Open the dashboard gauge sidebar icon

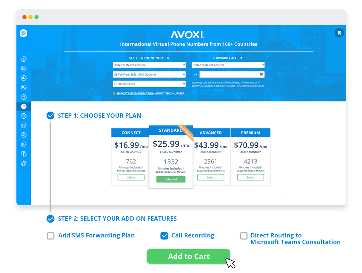23,68
